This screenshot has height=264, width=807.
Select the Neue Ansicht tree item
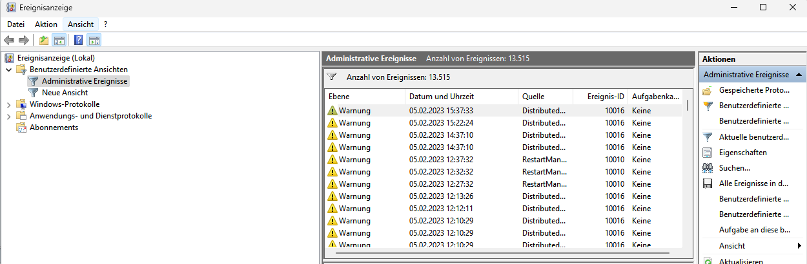pyautogui.click(x=65, y=93)
